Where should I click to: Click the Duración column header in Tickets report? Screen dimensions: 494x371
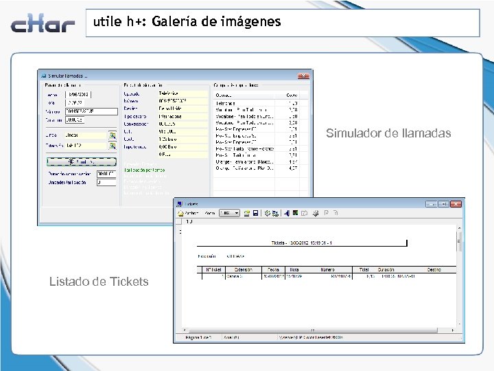[386, 270]
